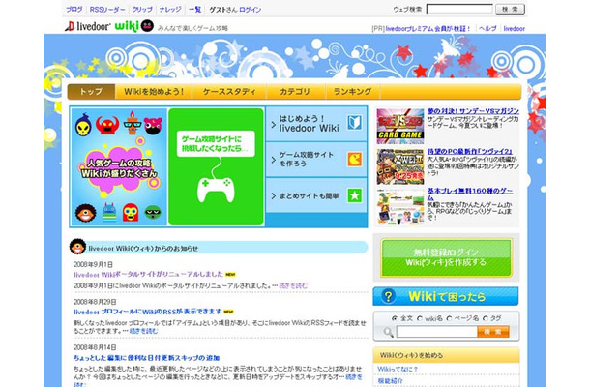Click the orange 検索 button in wiki search
This screenshot has width=590, height=387.
point(493,332)
